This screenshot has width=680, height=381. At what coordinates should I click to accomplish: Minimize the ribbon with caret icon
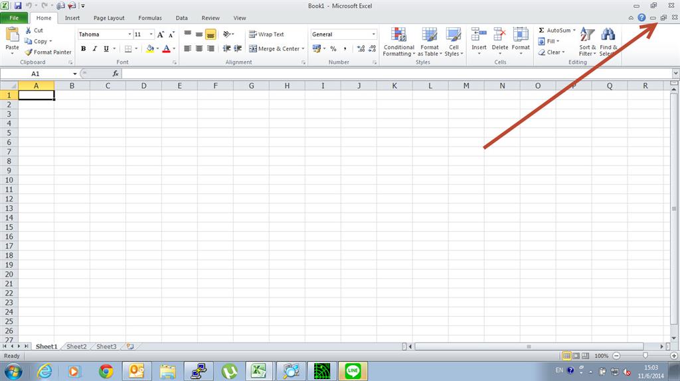pos(631,18)
